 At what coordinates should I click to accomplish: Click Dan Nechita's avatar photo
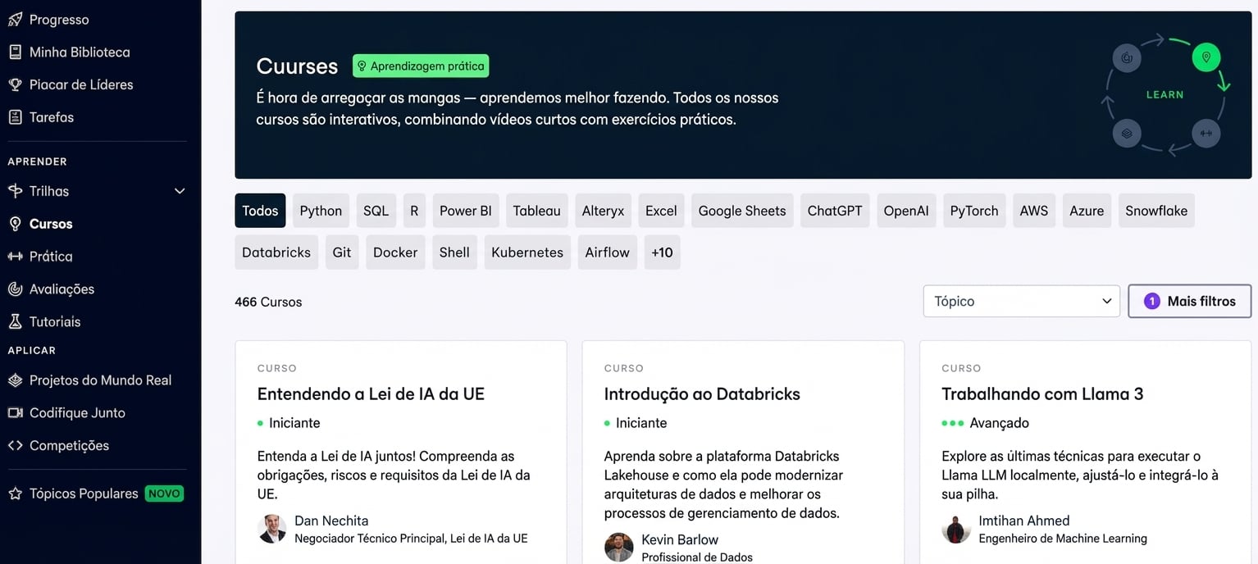(x=271, y=529)
